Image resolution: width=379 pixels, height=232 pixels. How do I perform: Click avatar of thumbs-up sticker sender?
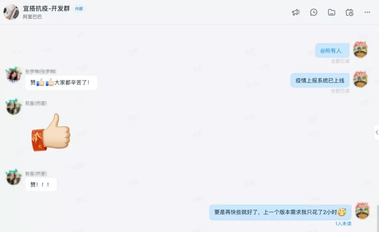(x=14, y=107)
